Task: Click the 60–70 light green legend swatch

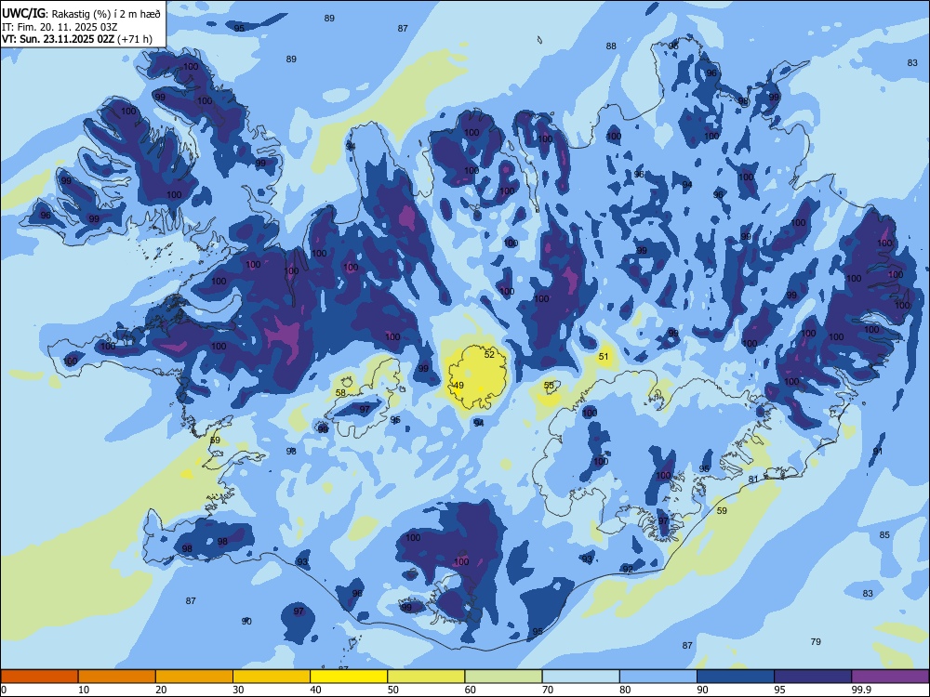Action: click(x=503, y=677)
